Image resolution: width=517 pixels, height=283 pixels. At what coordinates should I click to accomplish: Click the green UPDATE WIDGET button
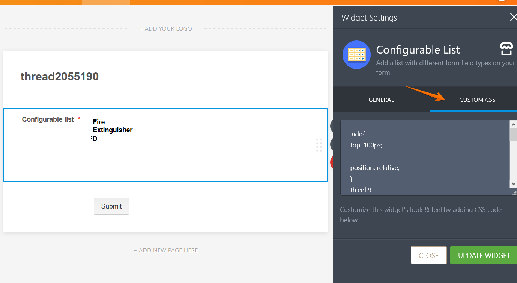pos(484,255)
